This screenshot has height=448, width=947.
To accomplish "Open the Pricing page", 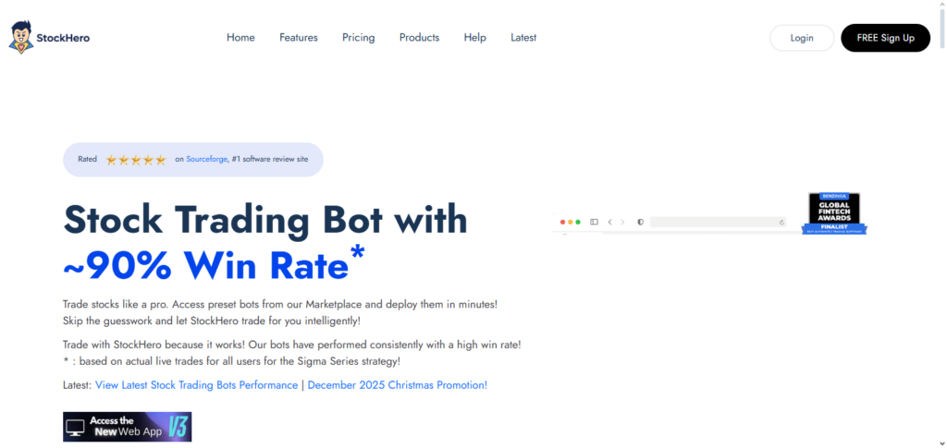I will pyautogui.click(x=358, y=37).
